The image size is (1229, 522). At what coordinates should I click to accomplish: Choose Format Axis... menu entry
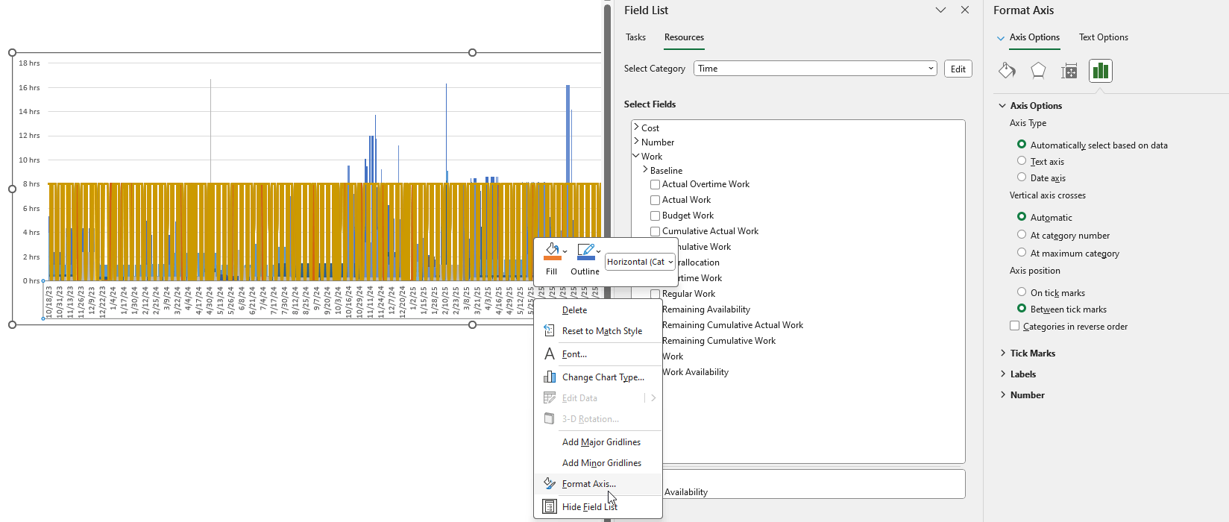click(x=598, y=484)
